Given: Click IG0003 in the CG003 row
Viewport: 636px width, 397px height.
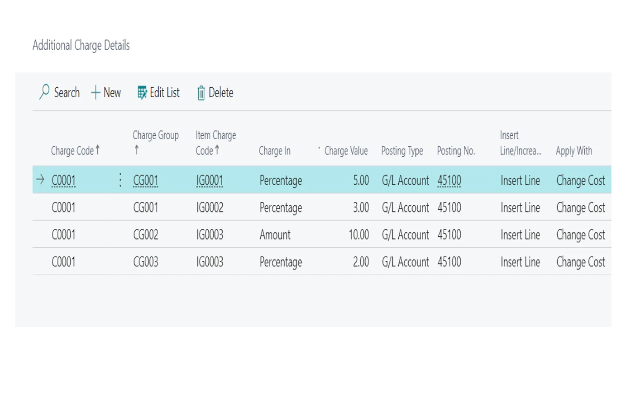Looking at the screenshot, I should [210, 262].
